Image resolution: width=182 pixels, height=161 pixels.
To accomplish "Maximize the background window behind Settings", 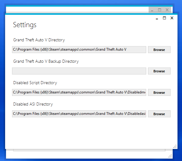I will tap(160, 10).
